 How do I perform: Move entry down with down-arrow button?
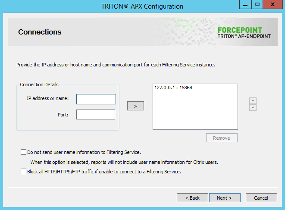tap(253, 107)
